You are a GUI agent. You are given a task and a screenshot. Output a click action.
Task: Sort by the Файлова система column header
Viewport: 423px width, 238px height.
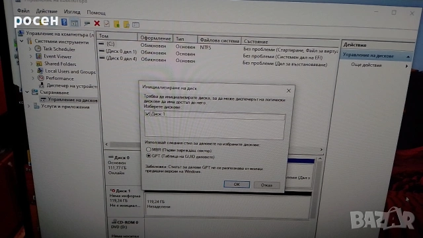point(219,40)
